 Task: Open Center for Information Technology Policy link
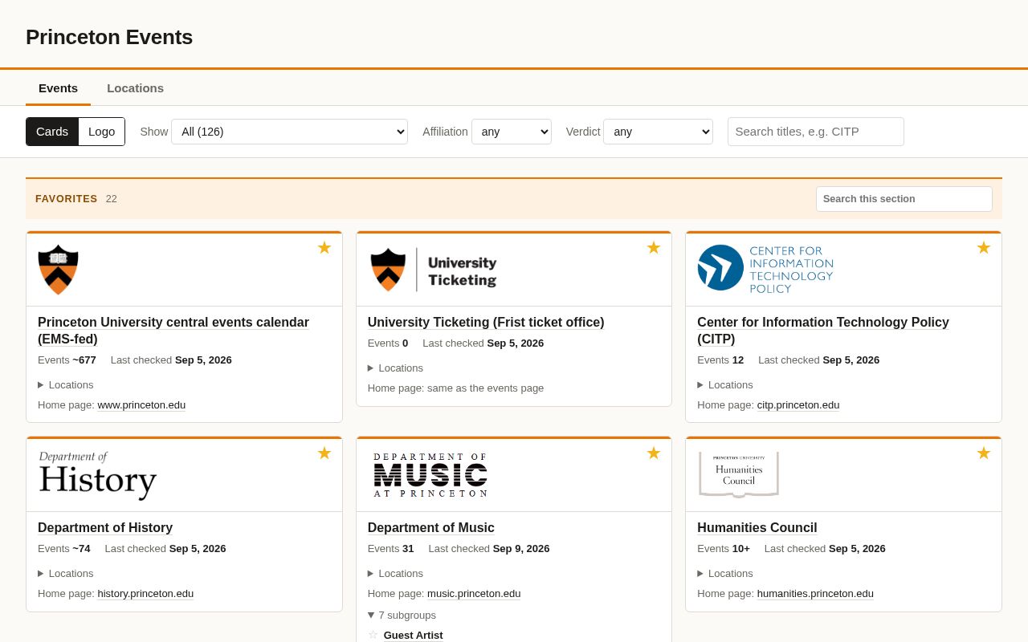coord(823,331)
